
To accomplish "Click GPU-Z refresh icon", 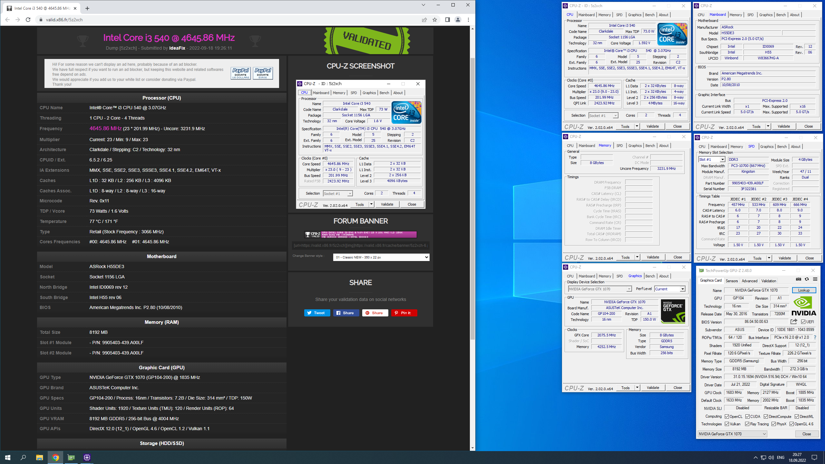I will click(807, 279).
